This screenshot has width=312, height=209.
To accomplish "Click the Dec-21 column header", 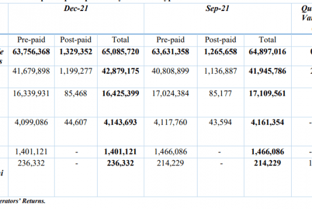I will [76, 9].
